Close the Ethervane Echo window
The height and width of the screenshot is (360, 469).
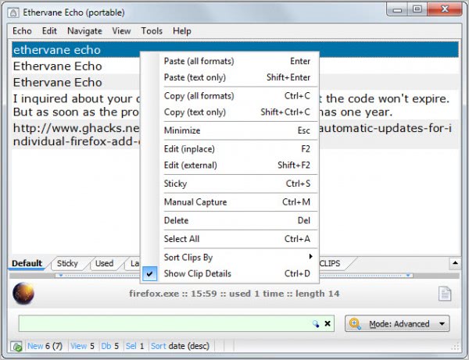[x=445, y=9]
